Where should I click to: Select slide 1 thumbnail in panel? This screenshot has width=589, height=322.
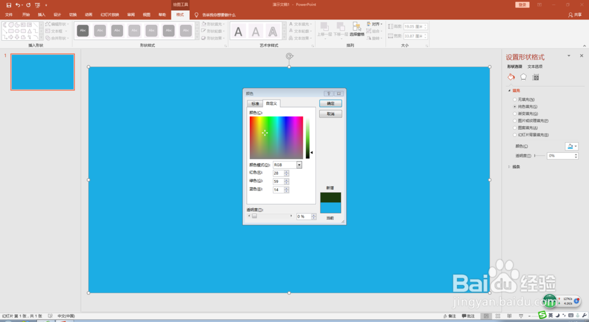[x=42, y=72]
